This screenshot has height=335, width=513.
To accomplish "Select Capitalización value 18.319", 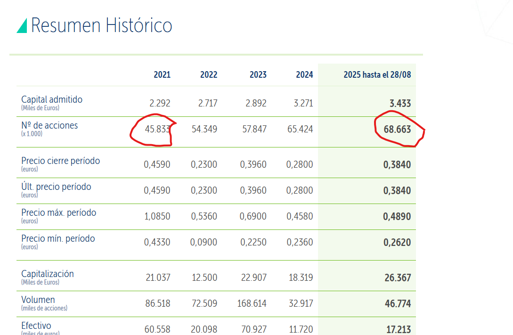I will pyautogui.click(x=301, y=277).
